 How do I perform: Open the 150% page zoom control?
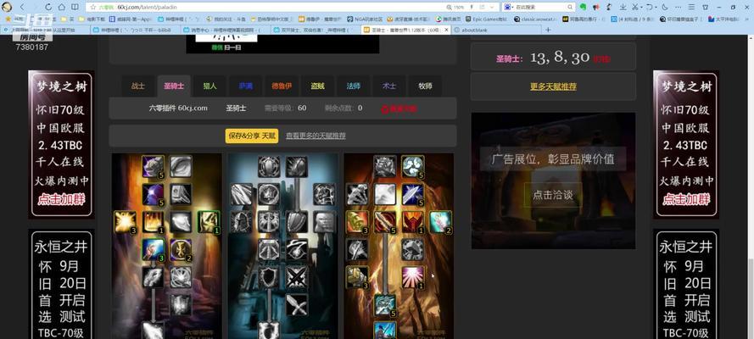coord(455,7)
